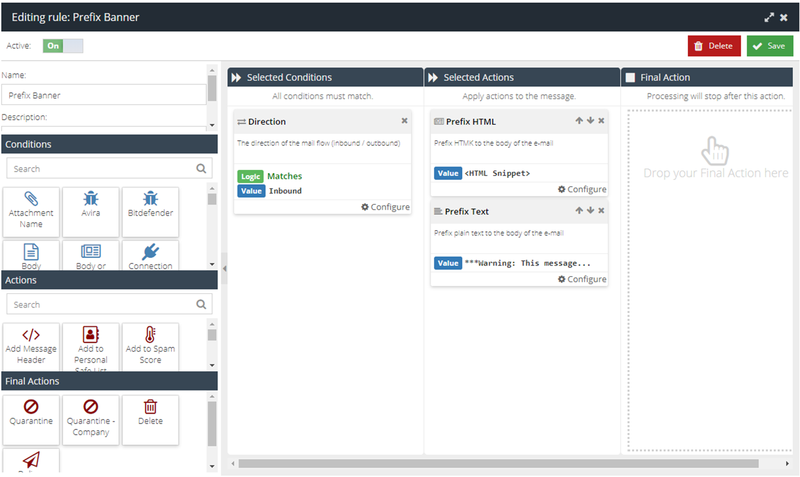The image size is (800, 477).
Task: Click the Logic badge in Direction card
Action: pyautogui.click(x=250, y=176)
